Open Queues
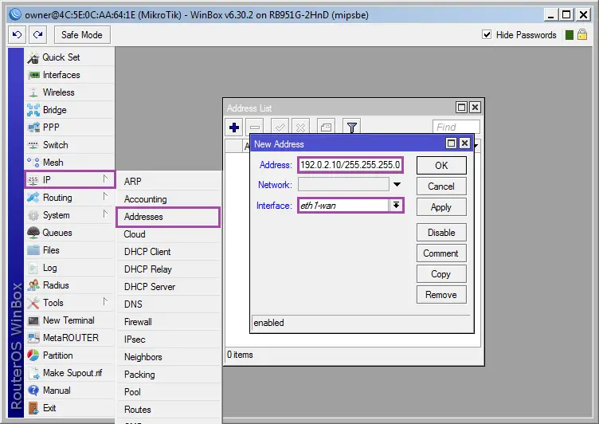The width and height of the screenshot is (599, 424). [70, 233]
